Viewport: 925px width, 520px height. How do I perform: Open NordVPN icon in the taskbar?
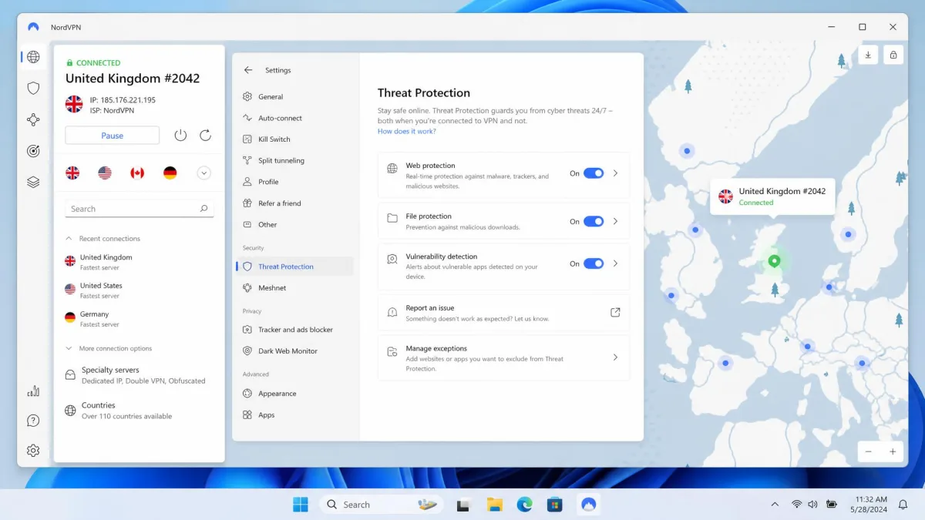click(588, 505)
